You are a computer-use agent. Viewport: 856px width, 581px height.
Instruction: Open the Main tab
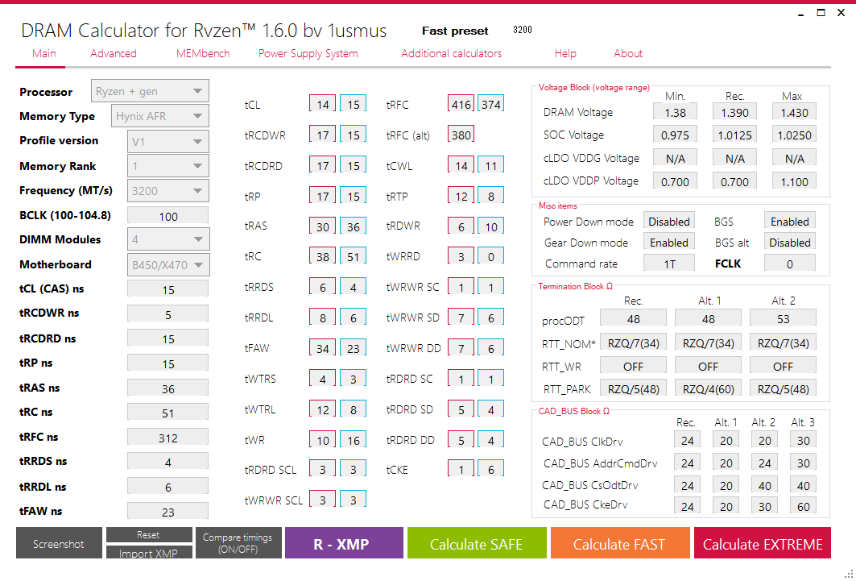[x=43, y=53]
